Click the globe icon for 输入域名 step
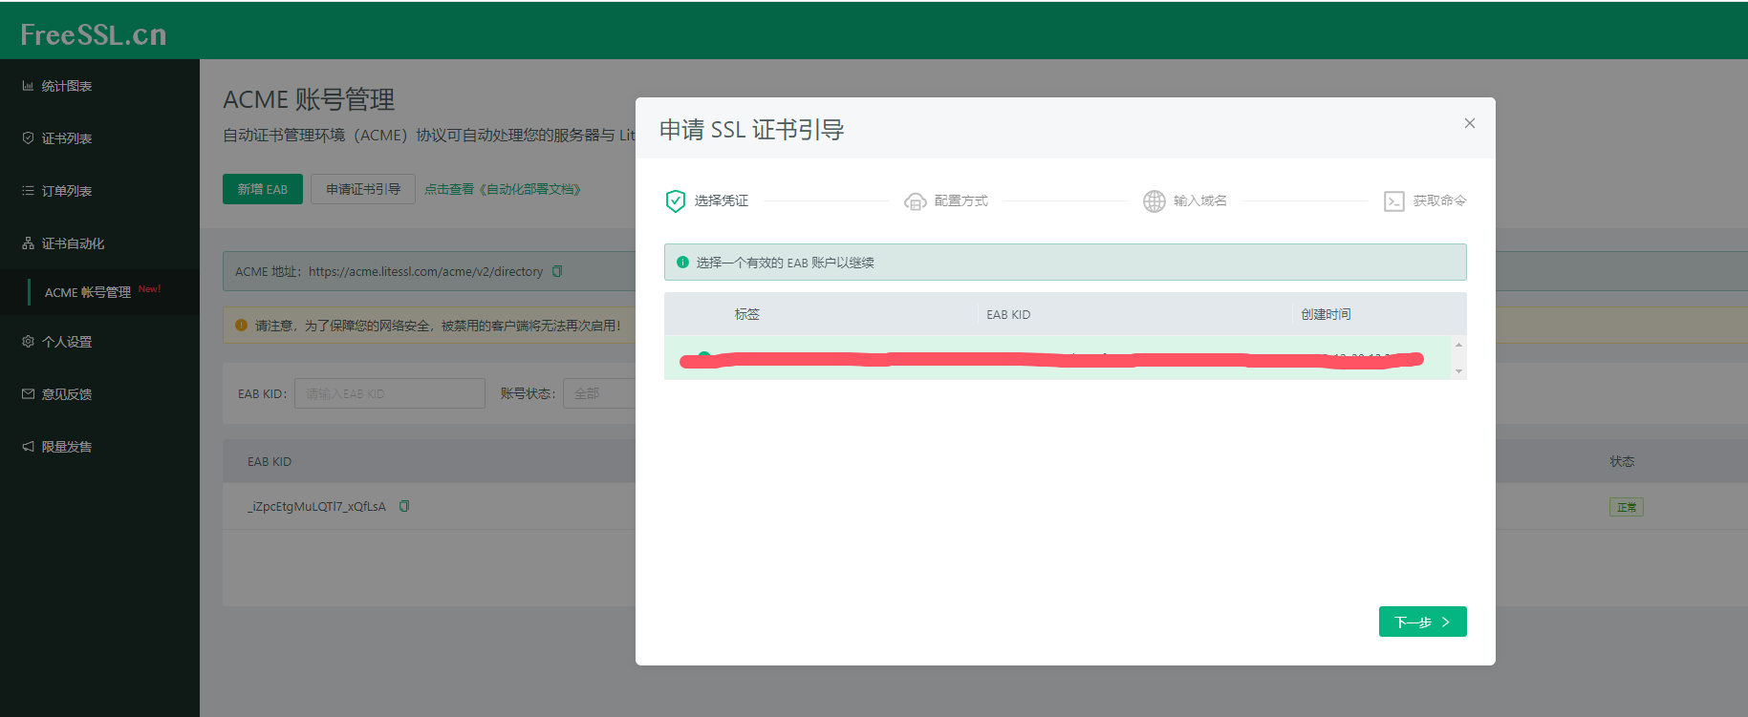Image resolution: width=1748 pixels, height=717 pixels. (1154, 201)
